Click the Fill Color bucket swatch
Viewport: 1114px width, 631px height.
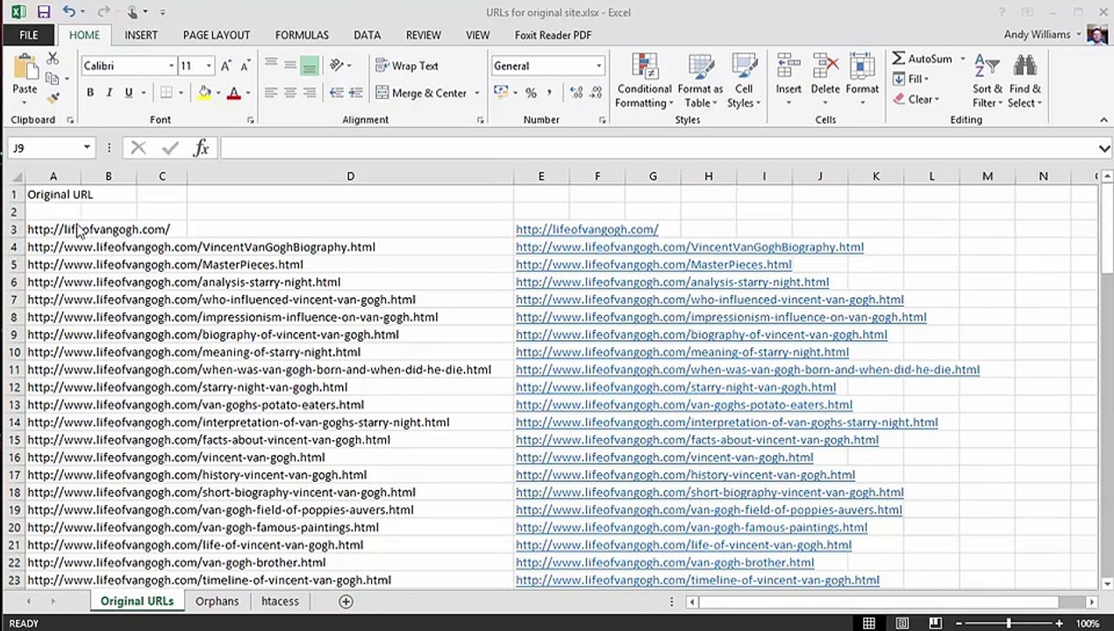[x=204, y=93]
